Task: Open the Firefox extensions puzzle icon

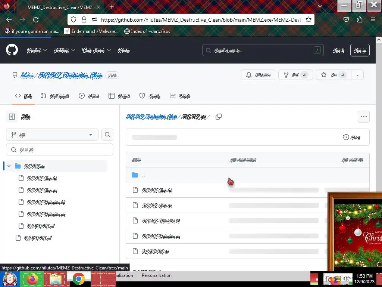Action: tap(360, 19)
